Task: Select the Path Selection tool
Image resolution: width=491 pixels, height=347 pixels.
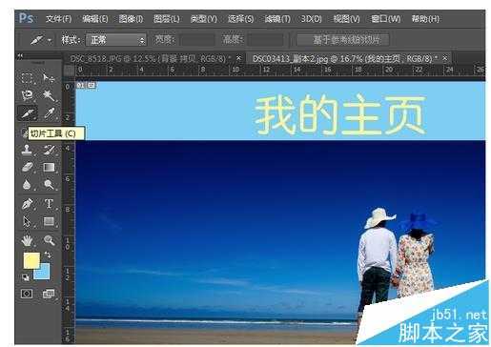Action: (x=27, y=221)
